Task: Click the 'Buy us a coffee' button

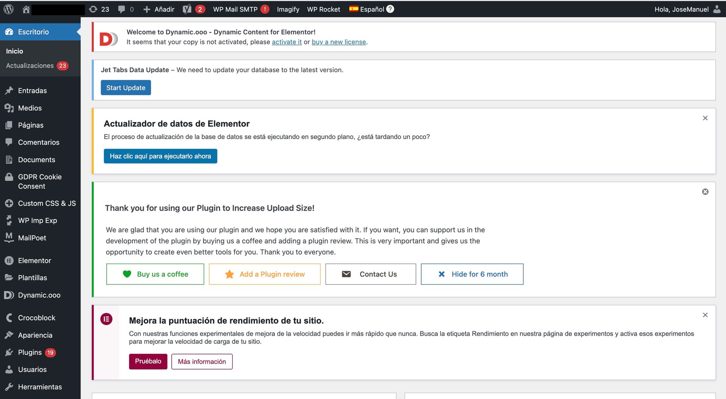Action: click(155, 274)
